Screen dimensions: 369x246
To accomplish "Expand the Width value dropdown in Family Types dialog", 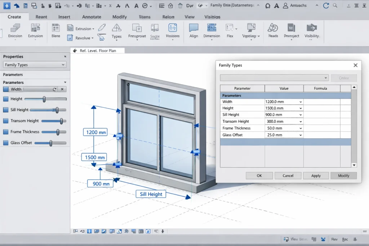I will pos(300,102).
